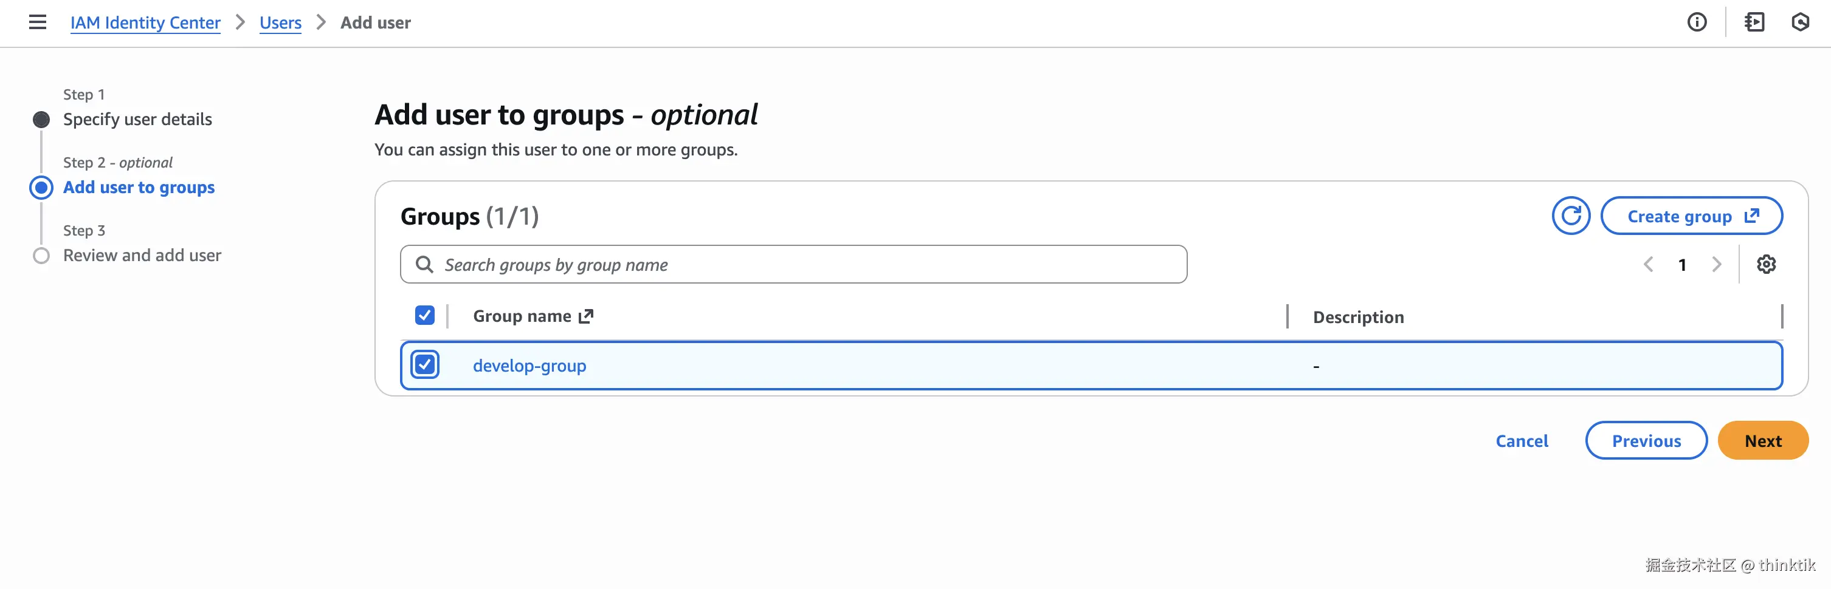
Task: Go to the next page of groups
Action: [1717, 265]
